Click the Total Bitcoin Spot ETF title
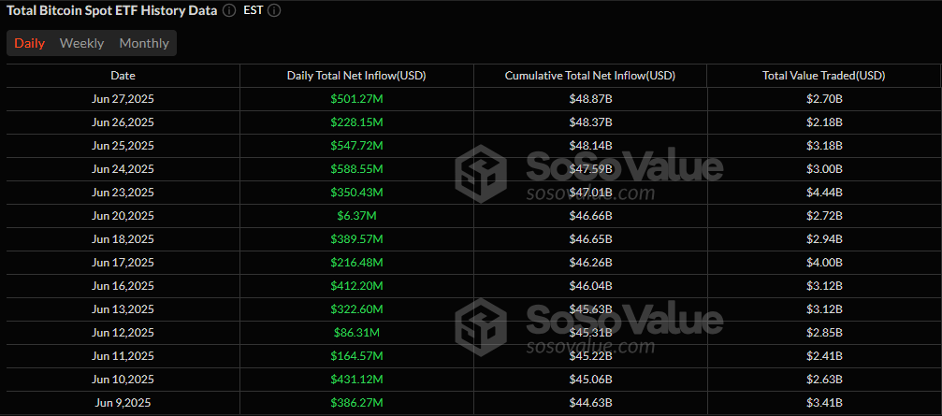This screenshot has height=416, width=942. click(x=111, y=12)
